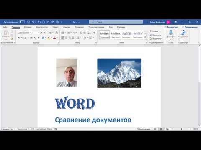Click the Increase indent icon
Image resolution: width=201 pixels, height=150 pixels.
[x=85, y=33]
